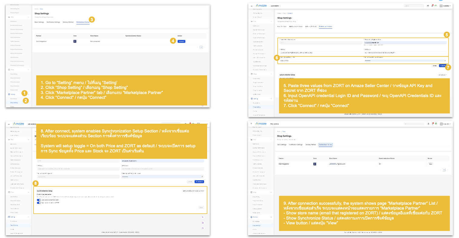Viewport: 459px width, 238px height.
Task: Open the Delivery Method tab in the step 9 screenshot
Action: click(311, 145)
